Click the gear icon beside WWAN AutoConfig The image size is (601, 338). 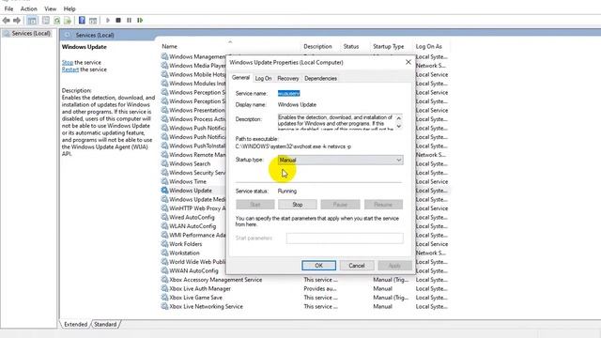pos(164,270)
